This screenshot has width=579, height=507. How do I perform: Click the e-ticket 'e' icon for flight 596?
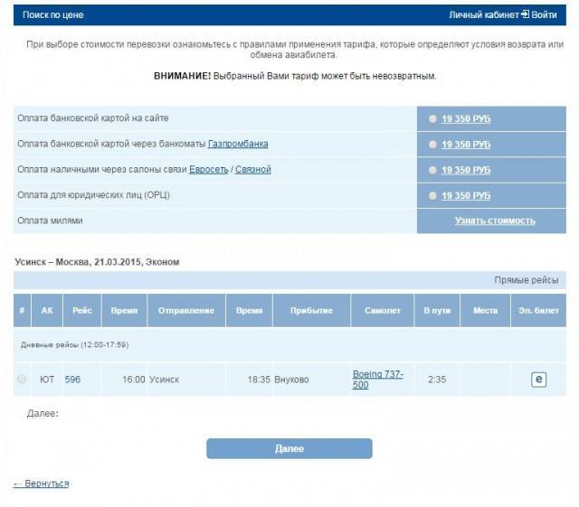(x=538, y=380)
